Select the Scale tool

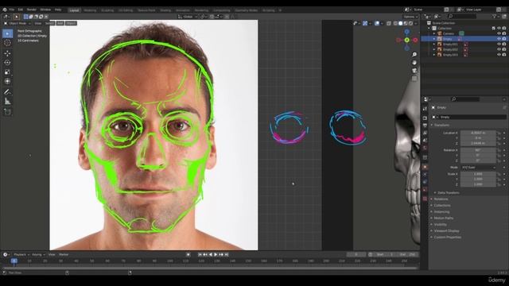[x=7, y=72]
